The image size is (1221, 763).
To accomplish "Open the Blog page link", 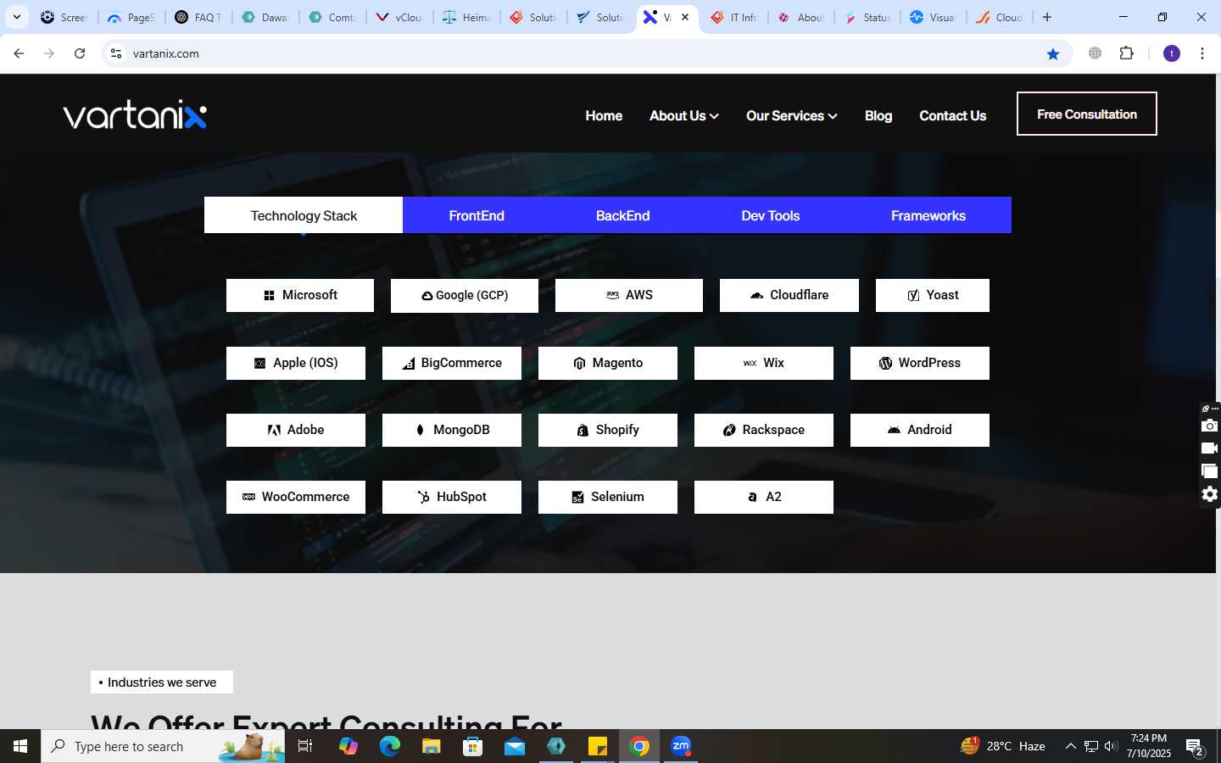I will (x=878, y=115).
